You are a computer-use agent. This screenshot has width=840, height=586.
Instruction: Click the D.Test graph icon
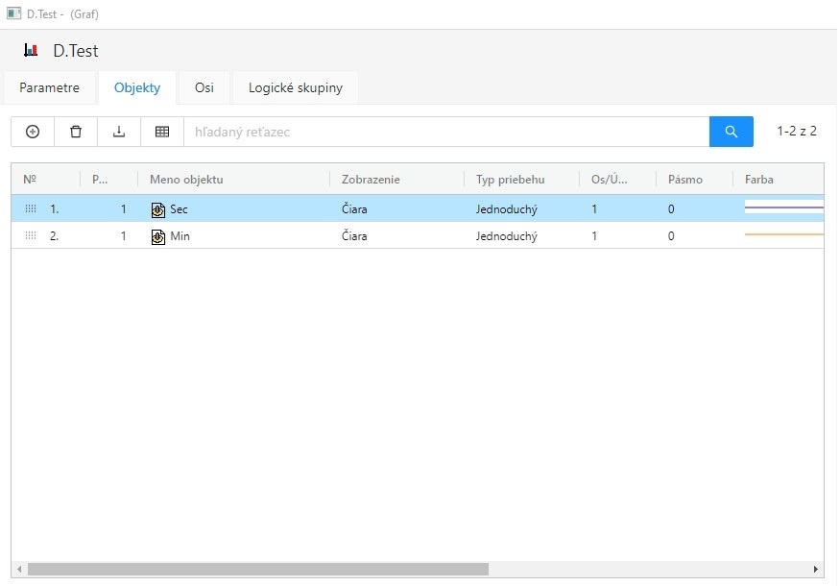coord(31,51)
